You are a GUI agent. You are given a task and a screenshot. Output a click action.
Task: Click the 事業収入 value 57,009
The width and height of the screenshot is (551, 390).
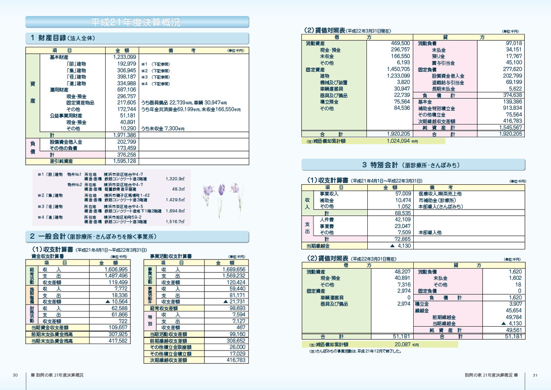[x=403, y=194]
